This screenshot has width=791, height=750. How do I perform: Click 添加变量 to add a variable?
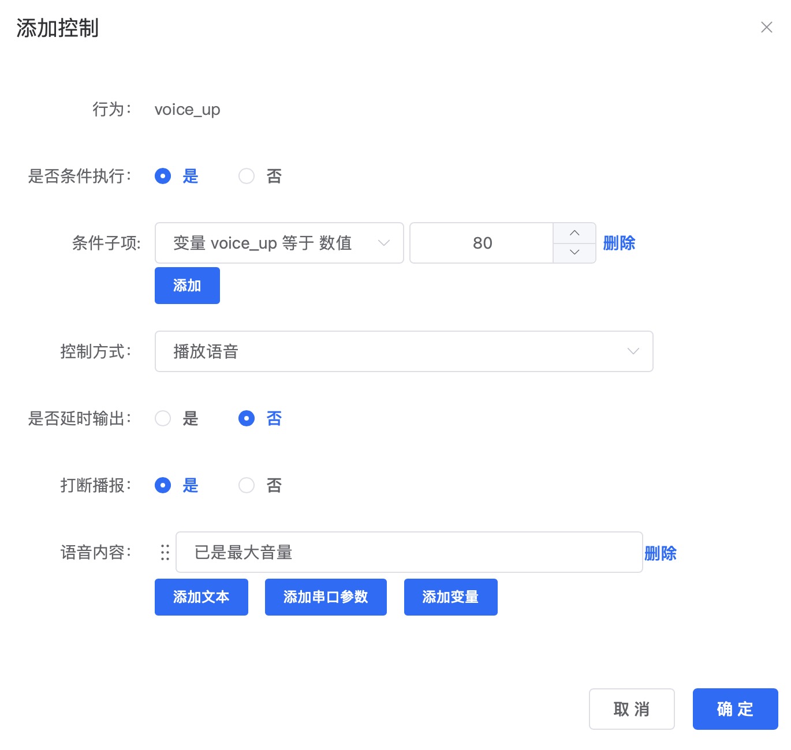[x=450, y=597]
